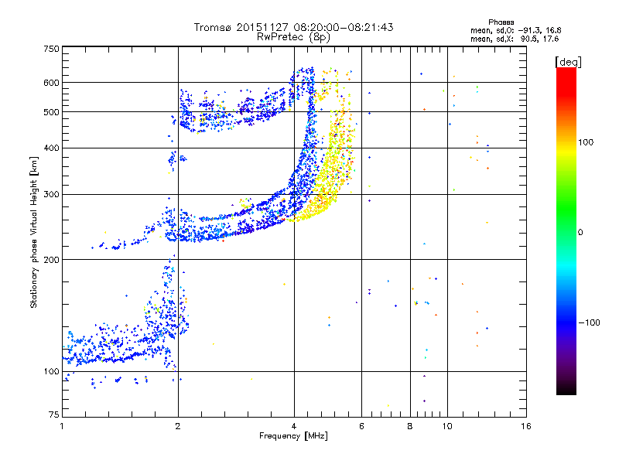The width and height of the screenshot is (619, 464).
Task: Click the plot title 'Tromsø 20151127 08:20:00-08:21:43'
Action: (x=293, y=27)
